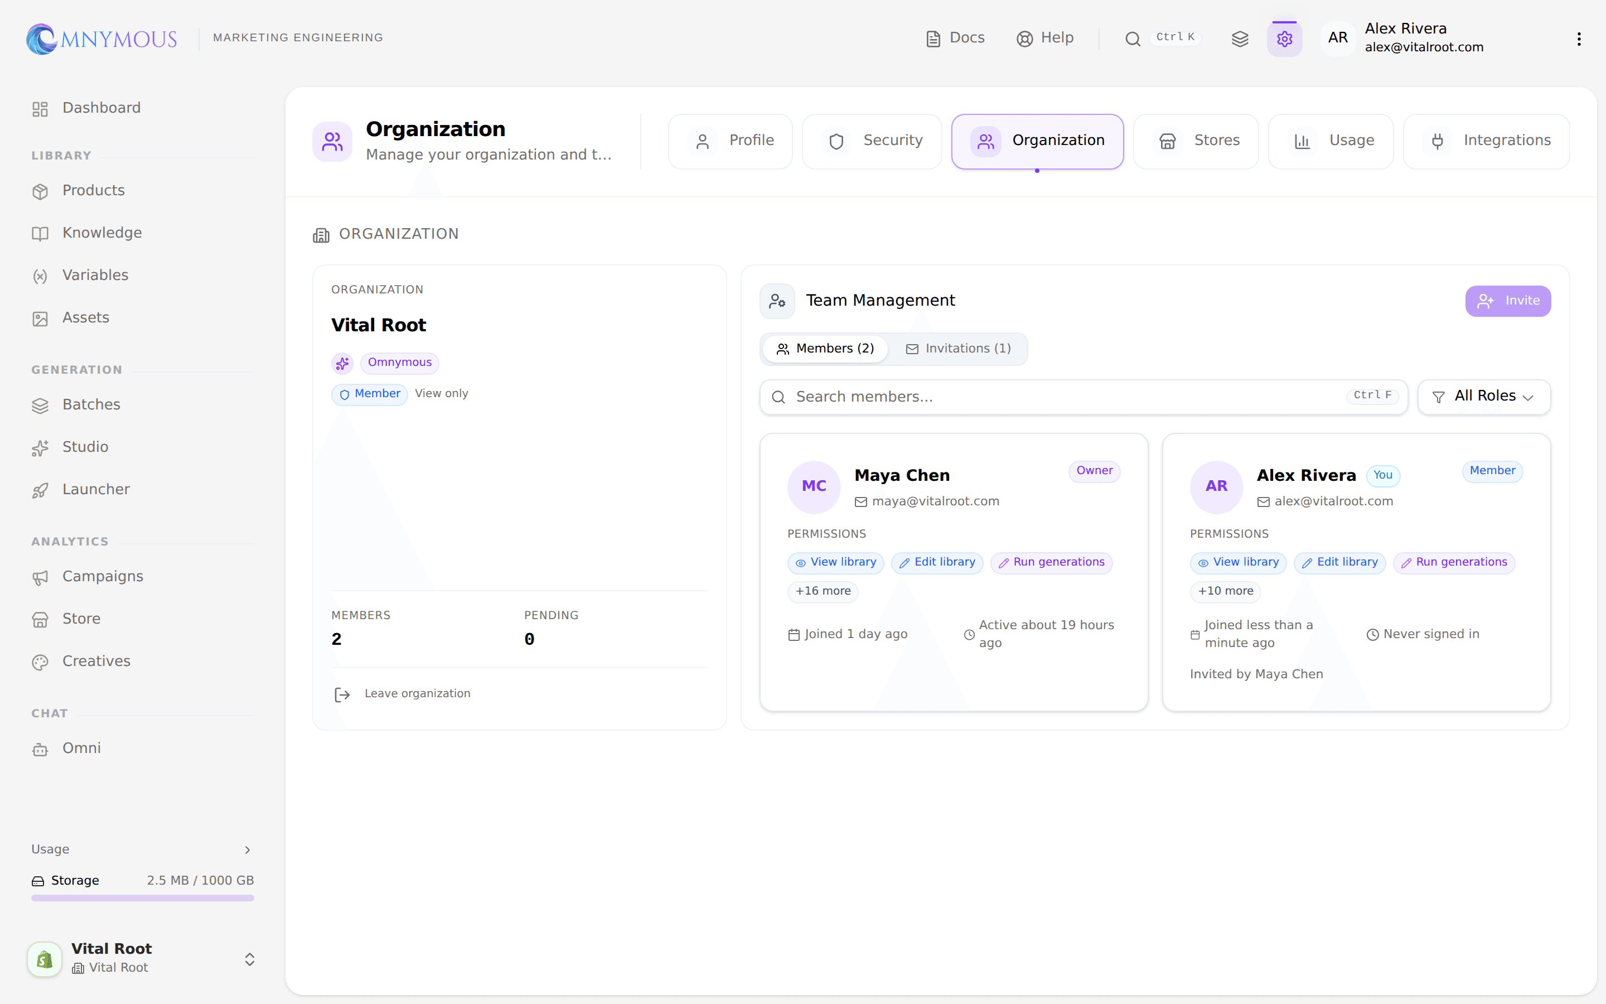
Task: Open Launcher in the sidebar
Action: 143,490
